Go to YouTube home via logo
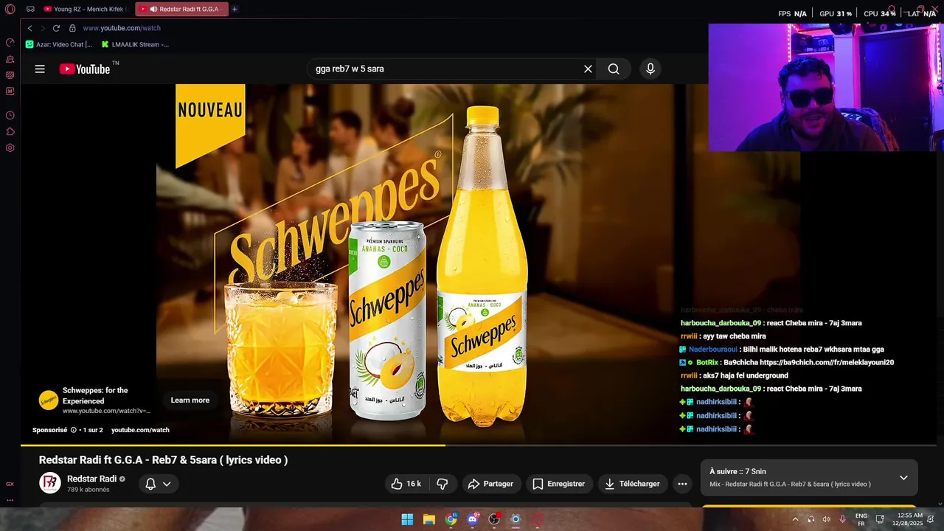 [85, 69]
